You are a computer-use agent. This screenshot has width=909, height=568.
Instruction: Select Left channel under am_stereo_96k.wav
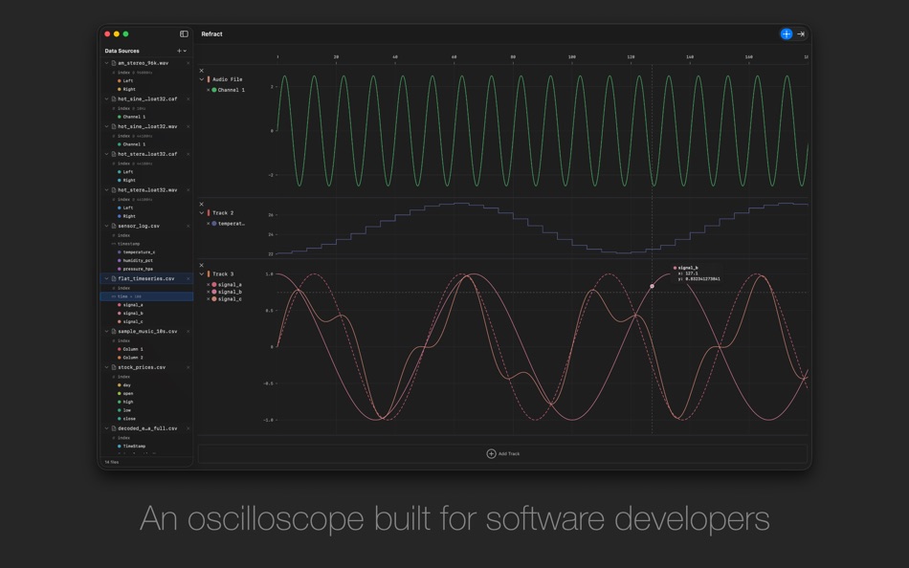point(127,81)
